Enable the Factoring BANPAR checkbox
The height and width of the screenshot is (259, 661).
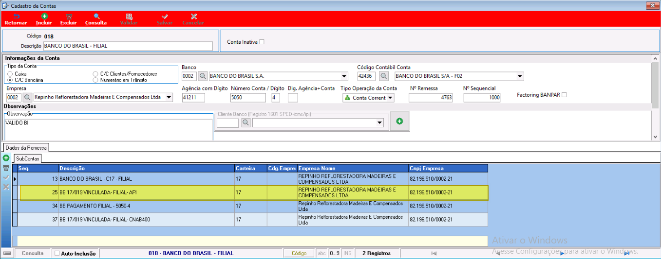pos(564,95)
